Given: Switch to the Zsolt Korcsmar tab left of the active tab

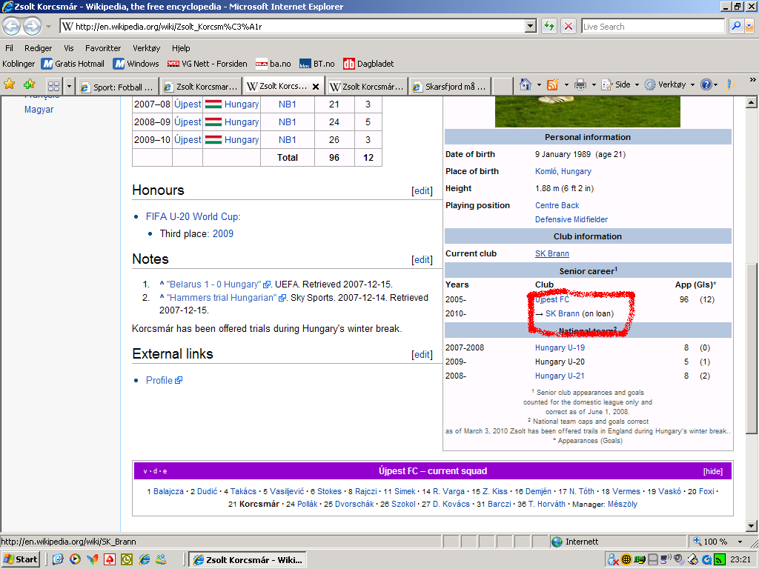Looking at the screenshot, I should [202, 87].
